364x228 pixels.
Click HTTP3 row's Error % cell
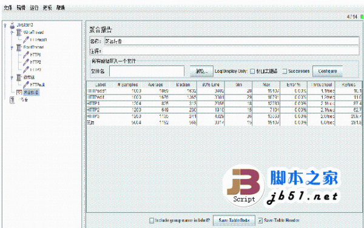coord(294,116)
